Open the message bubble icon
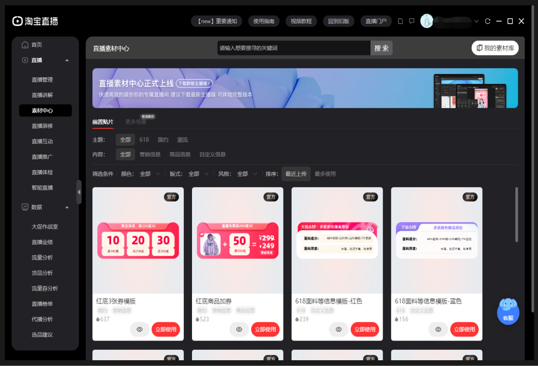The width and height of the screenshot is (538, 366). pos(412,21)
